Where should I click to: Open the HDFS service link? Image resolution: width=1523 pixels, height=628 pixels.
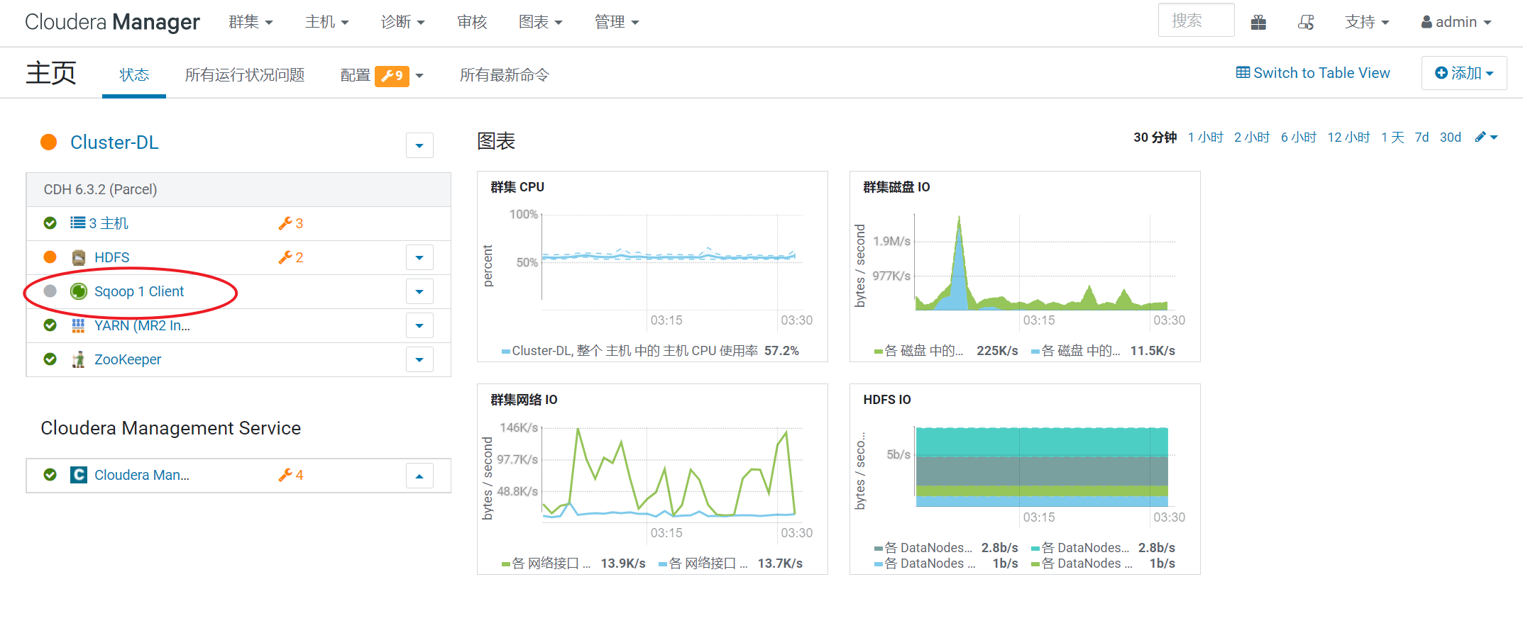click(x=112, y=257)
